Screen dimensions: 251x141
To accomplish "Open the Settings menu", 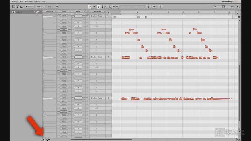I will click(15, 2).
